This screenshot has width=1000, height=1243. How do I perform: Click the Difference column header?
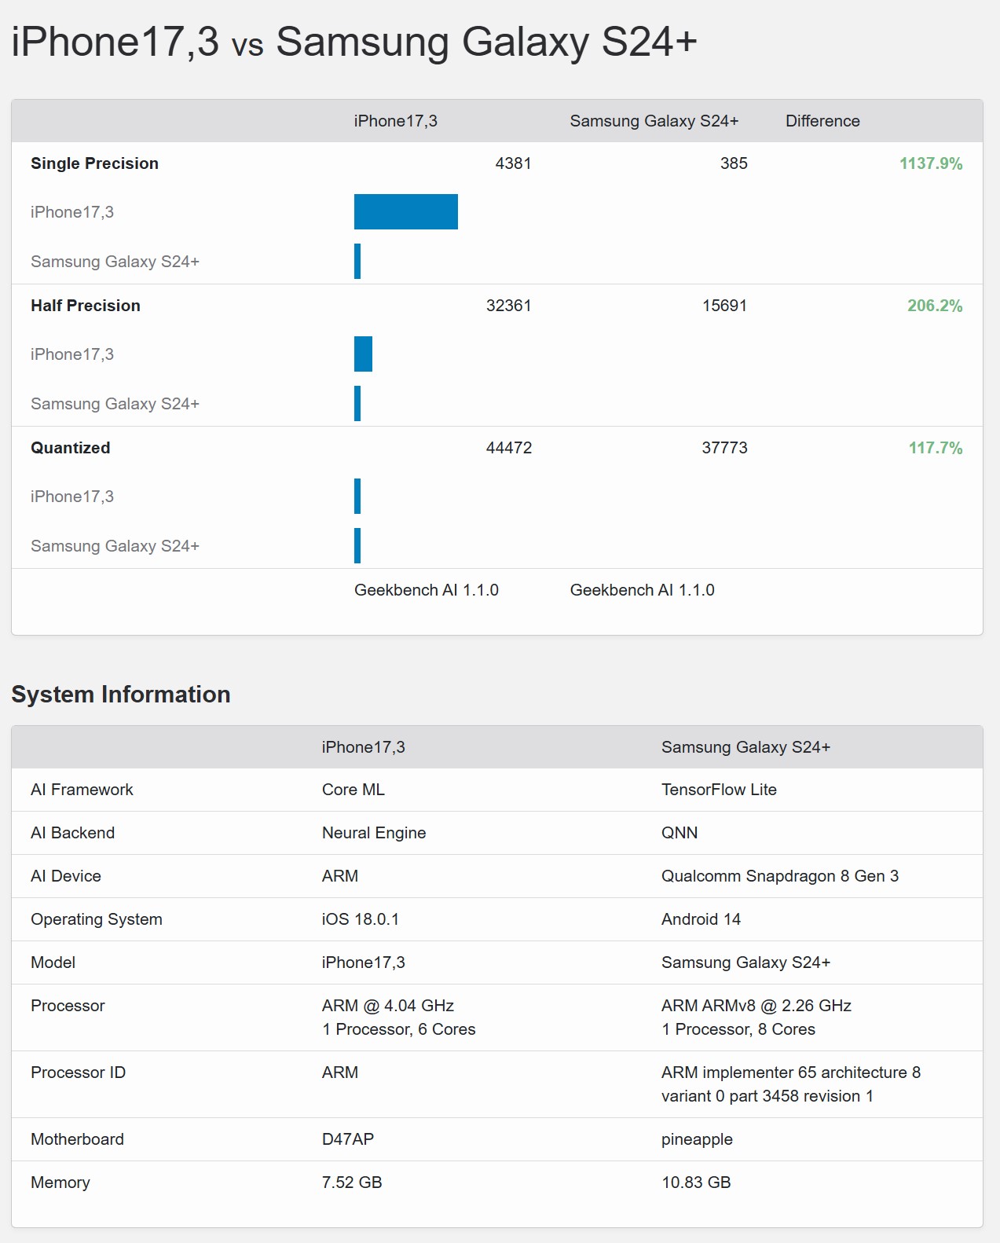[x=822, y=121]
